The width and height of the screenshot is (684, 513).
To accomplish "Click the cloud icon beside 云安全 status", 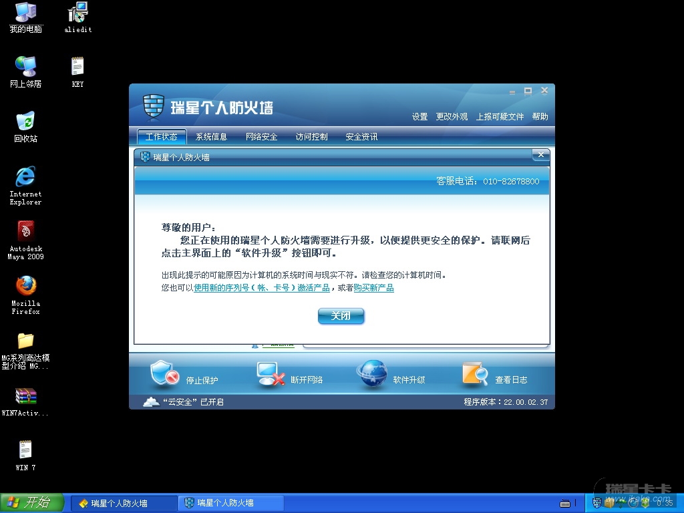I will click(x=152, y=401).
